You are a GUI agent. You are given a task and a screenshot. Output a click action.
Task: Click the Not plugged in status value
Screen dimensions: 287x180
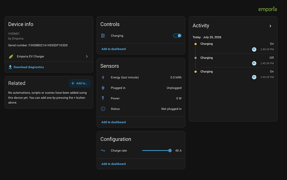(x=171, y=109)
